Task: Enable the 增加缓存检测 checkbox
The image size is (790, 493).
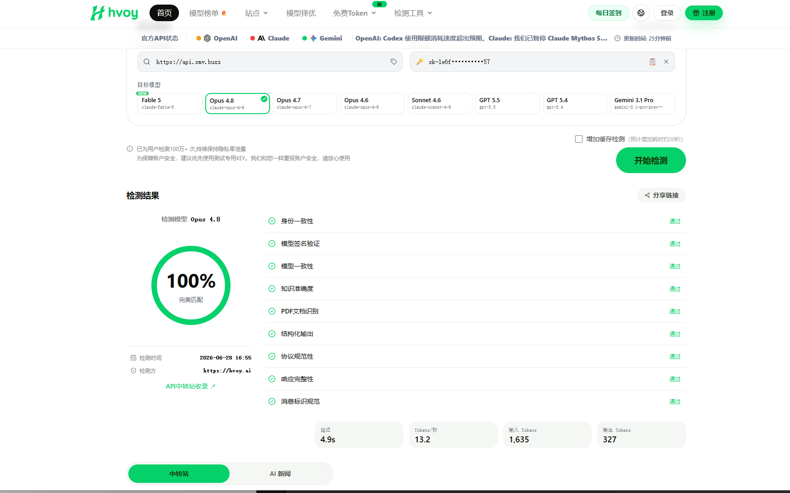Action: tap(579, 139)
